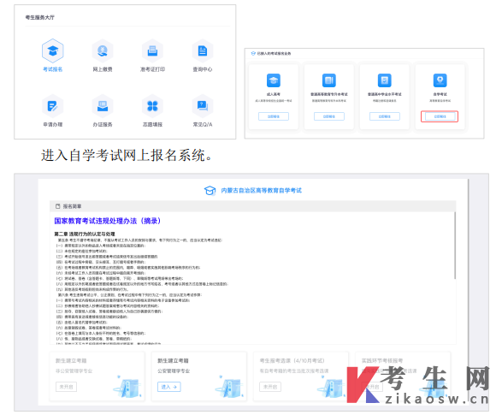The image size is (502, 415).
Task: Click the 普通高中学业水平考试 checklist icon
Action: point(385,80)
